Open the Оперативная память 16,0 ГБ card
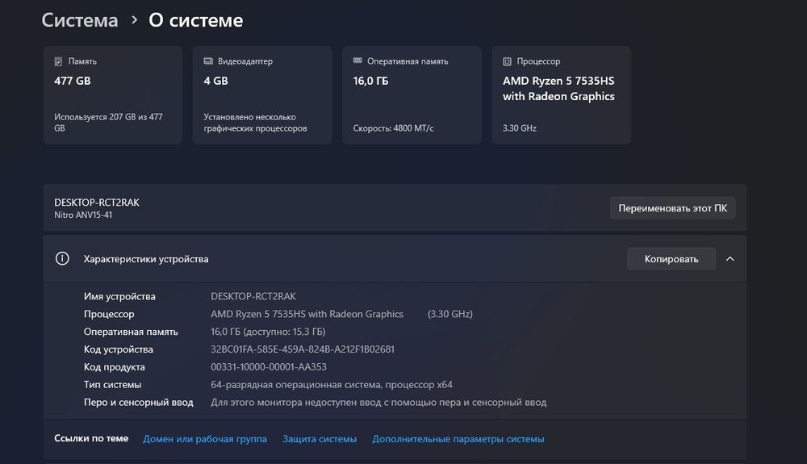The height and width of the screenshot is (464, 807). coord(412,95)
